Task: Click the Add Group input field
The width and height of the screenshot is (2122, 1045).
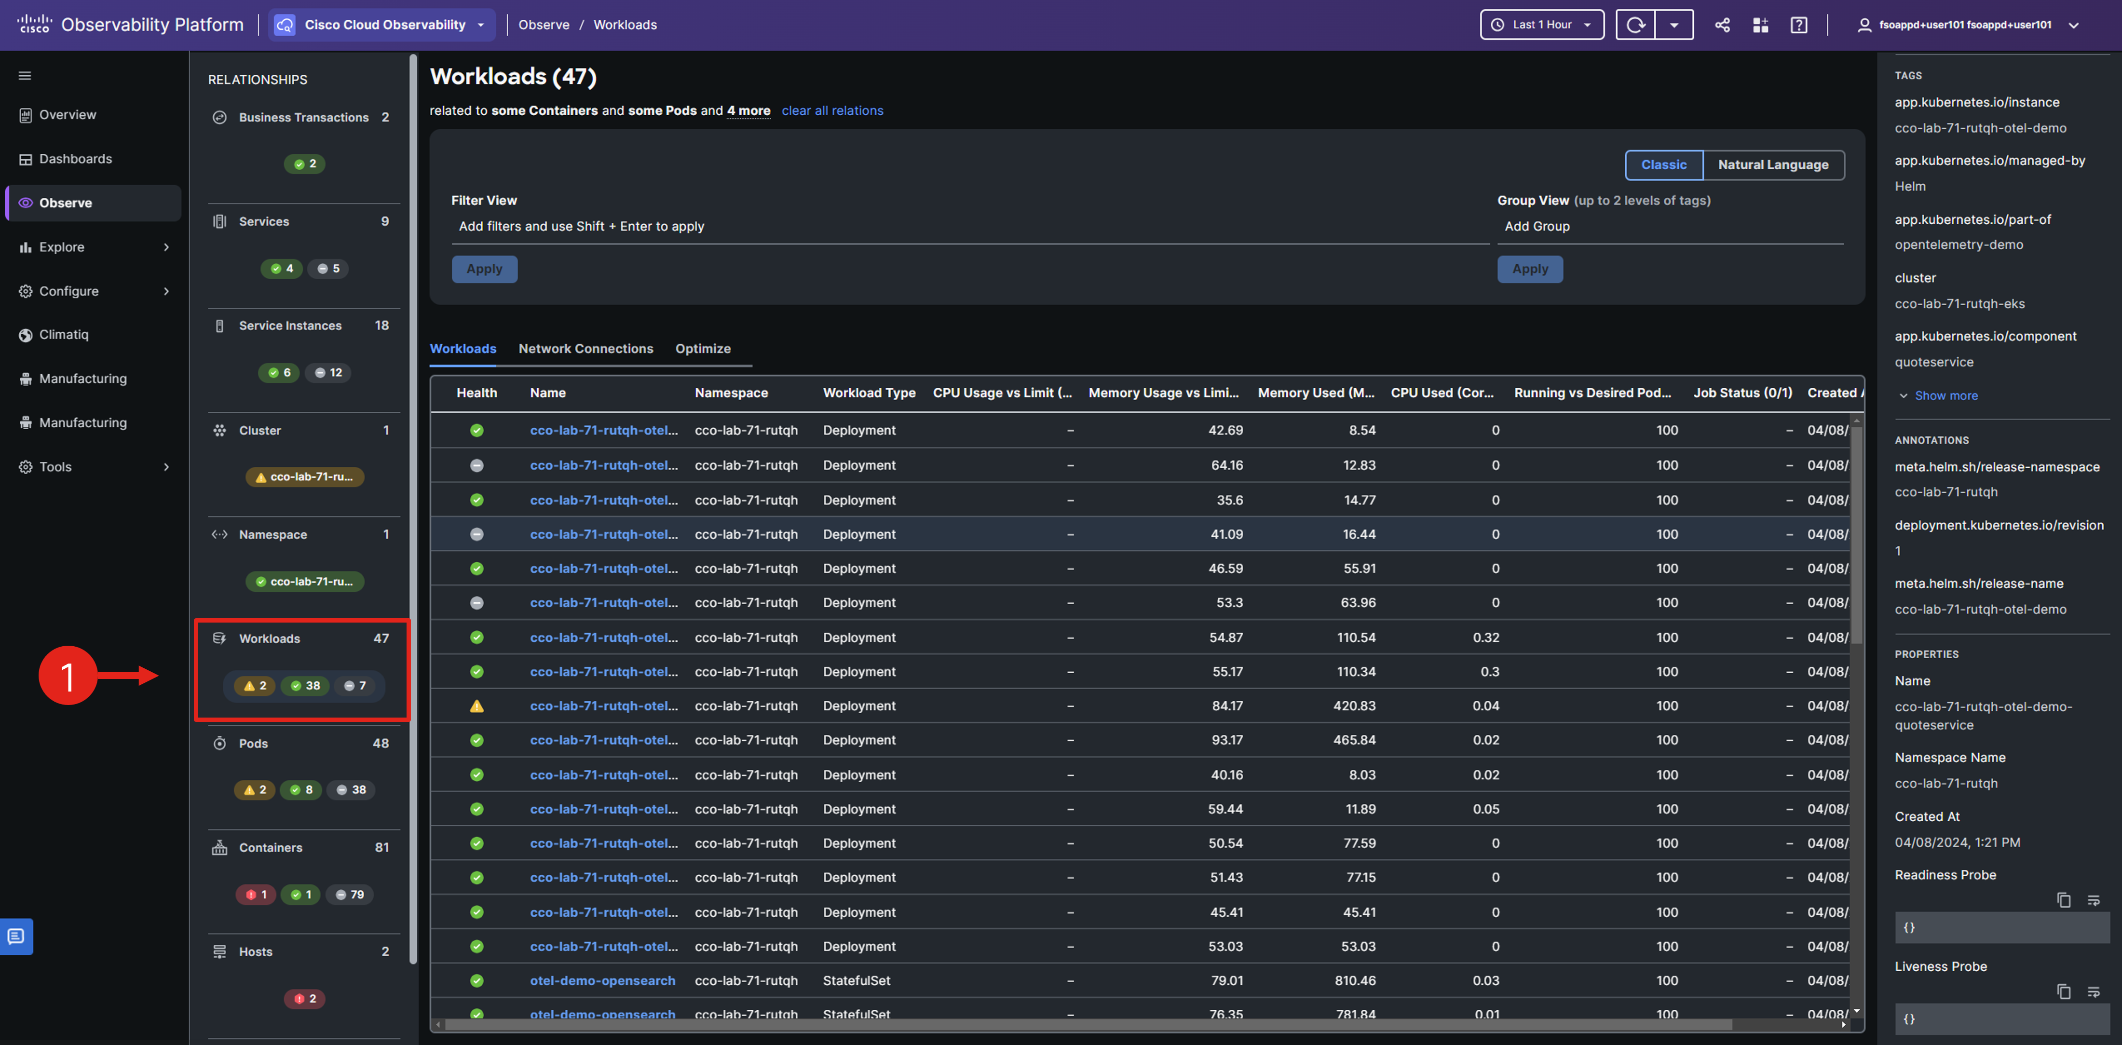Action: click(1669, 227)
